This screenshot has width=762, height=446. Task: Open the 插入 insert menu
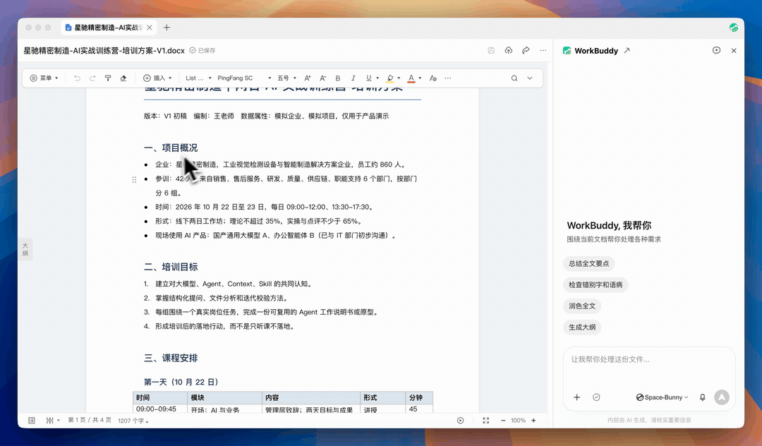157,78
